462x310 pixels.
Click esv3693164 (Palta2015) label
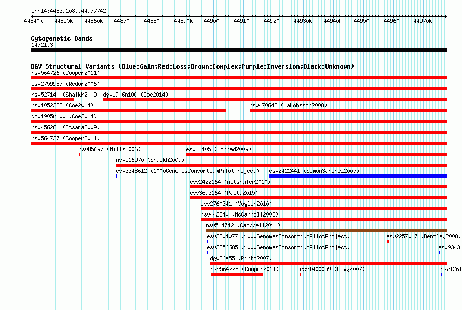tap(224, 193)
